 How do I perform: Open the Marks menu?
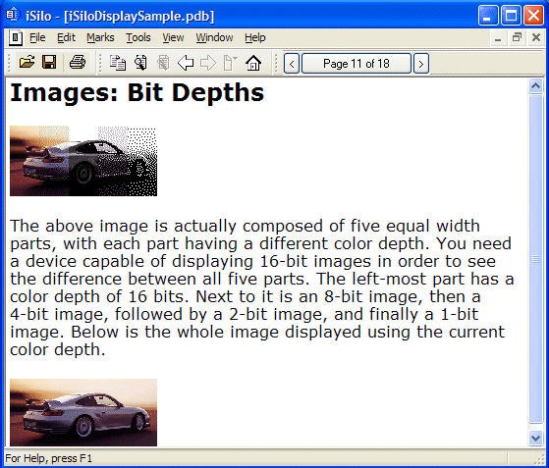click(x=100, y=37)
